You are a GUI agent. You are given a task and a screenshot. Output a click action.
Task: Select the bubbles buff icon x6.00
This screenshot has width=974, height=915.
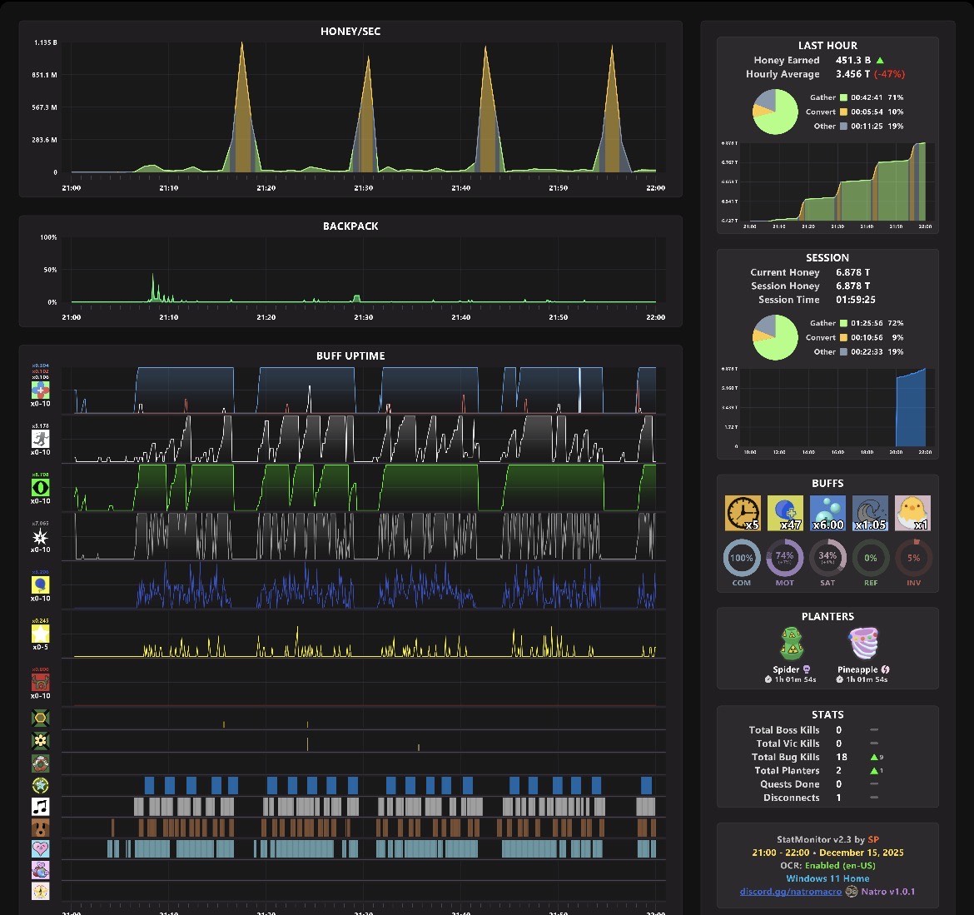[827, 513]
